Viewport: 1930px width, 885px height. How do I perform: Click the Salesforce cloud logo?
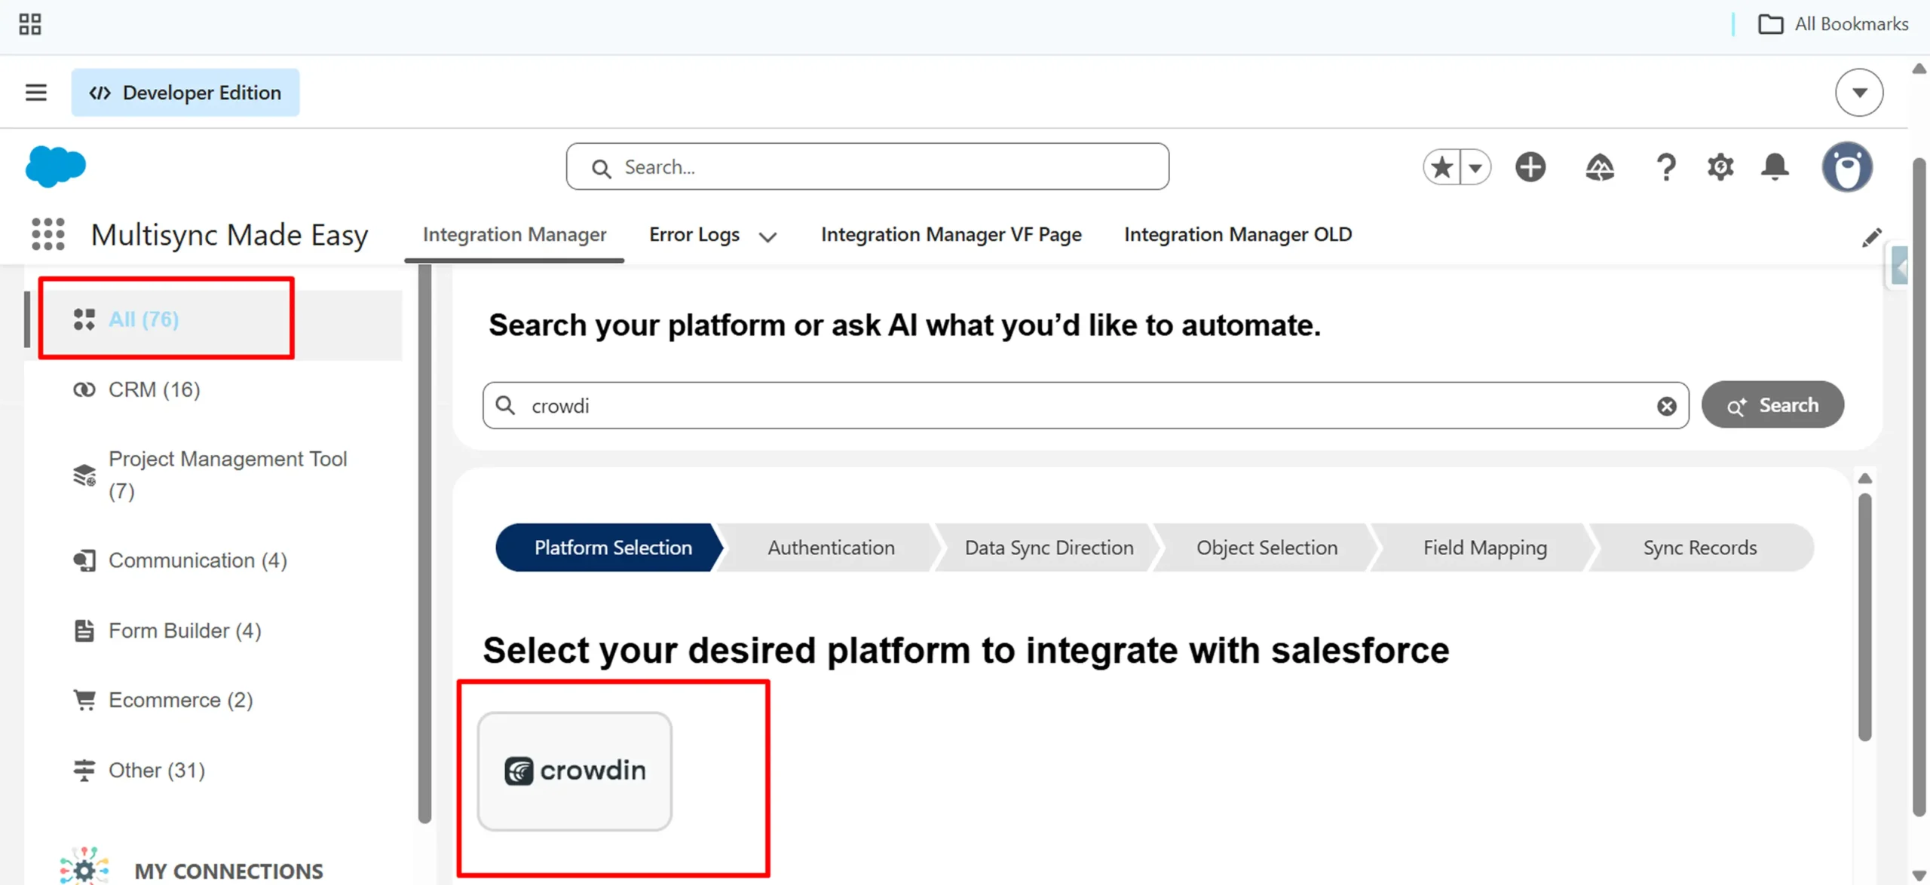point(55,166)
